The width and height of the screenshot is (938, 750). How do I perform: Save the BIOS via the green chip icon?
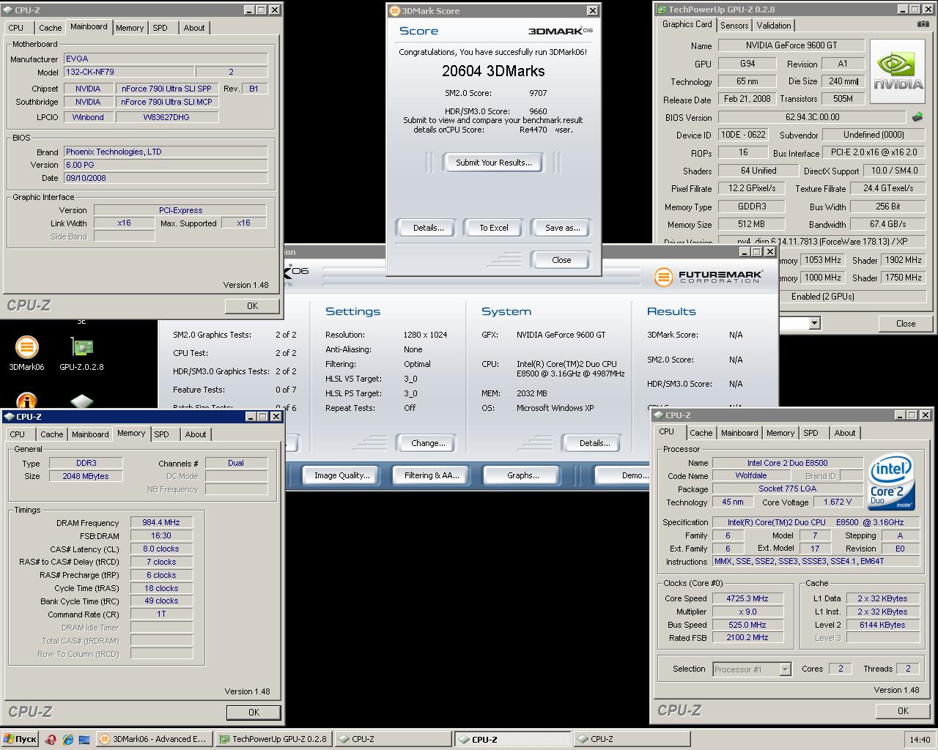917,116
